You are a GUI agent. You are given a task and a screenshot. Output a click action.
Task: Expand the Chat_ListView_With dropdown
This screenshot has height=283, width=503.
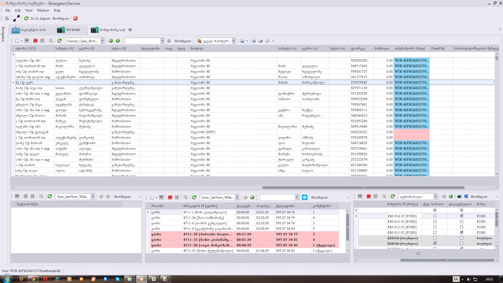92,197
